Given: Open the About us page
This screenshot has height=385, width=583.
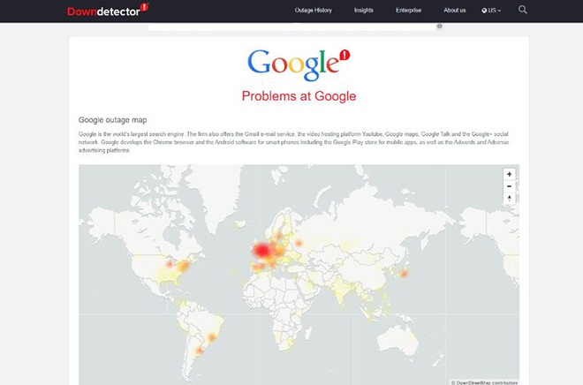Looking at the screenshot, I should tap(454, 11).
